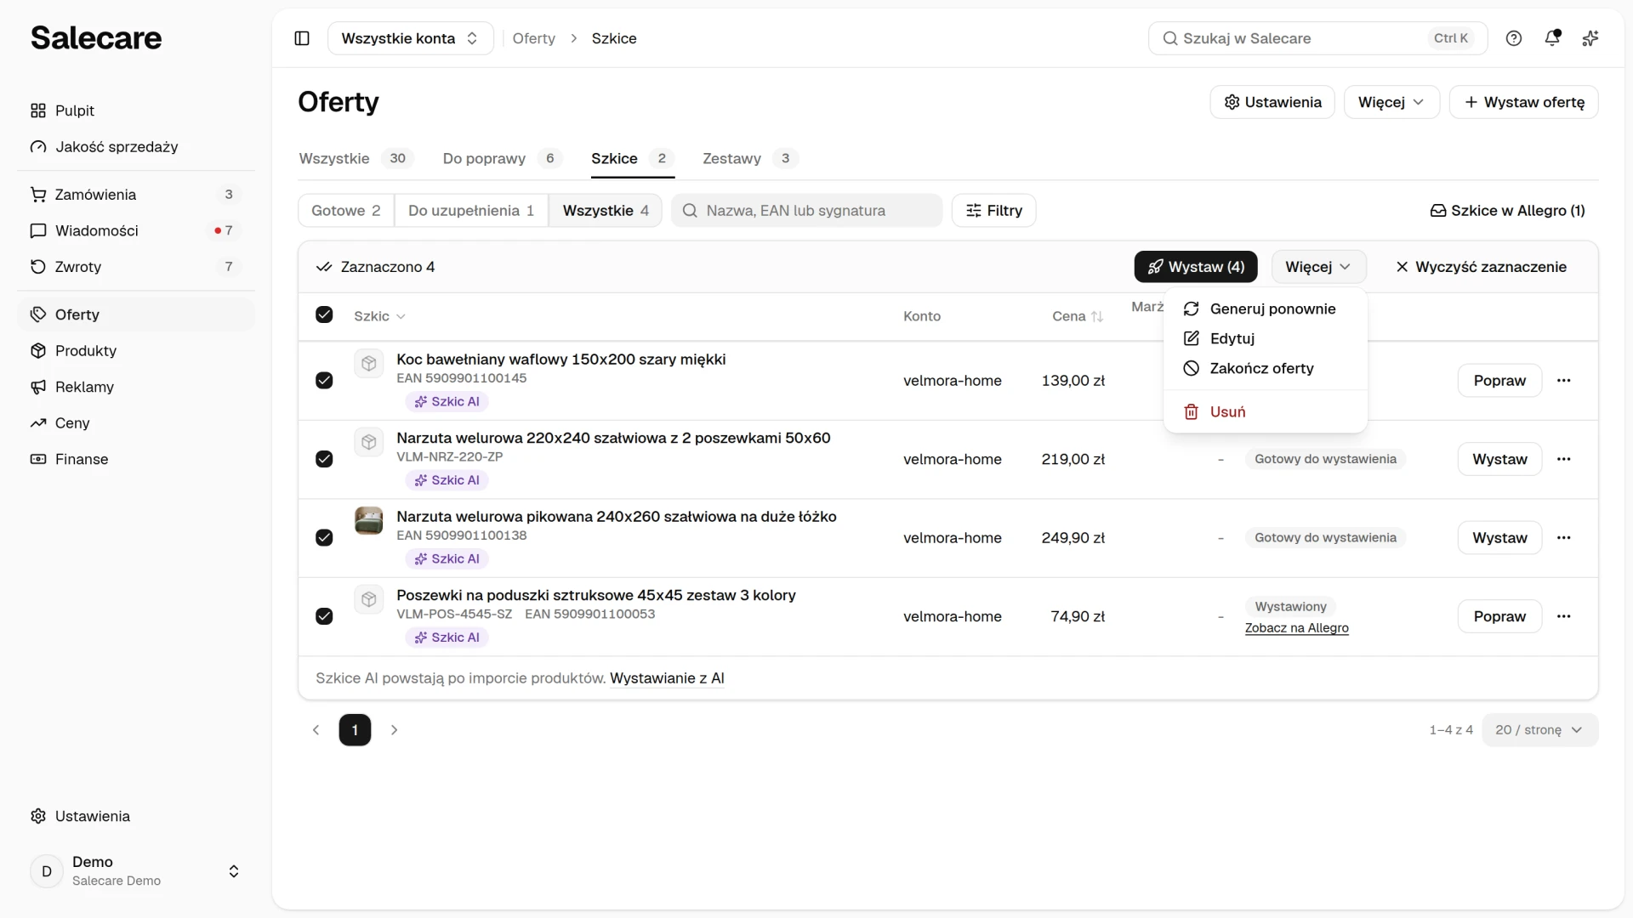Expand the page header Więcej dropdown
The height and width of the screenshot is (918, 1633).
[1391, 102]
